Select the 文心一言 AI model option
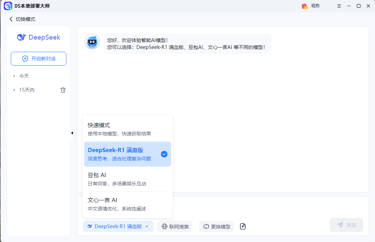 pos(127,204)
